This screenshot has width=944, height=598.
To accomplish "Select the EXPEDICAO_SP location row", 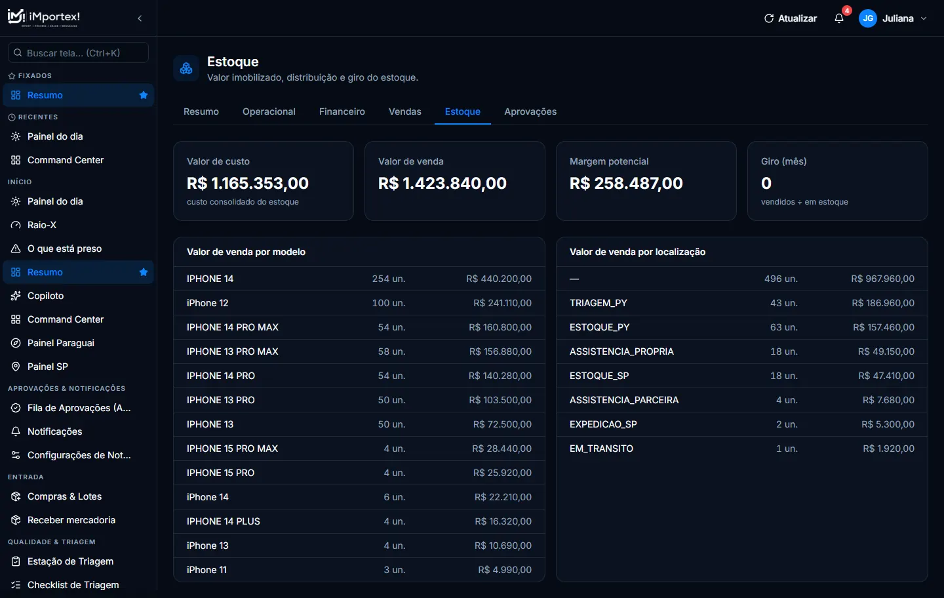I will tap(742, 424).
